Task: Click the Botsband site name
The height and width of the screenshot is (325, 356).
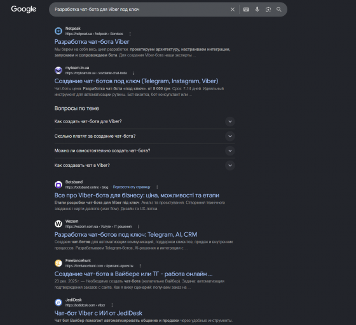Action: 74,182
